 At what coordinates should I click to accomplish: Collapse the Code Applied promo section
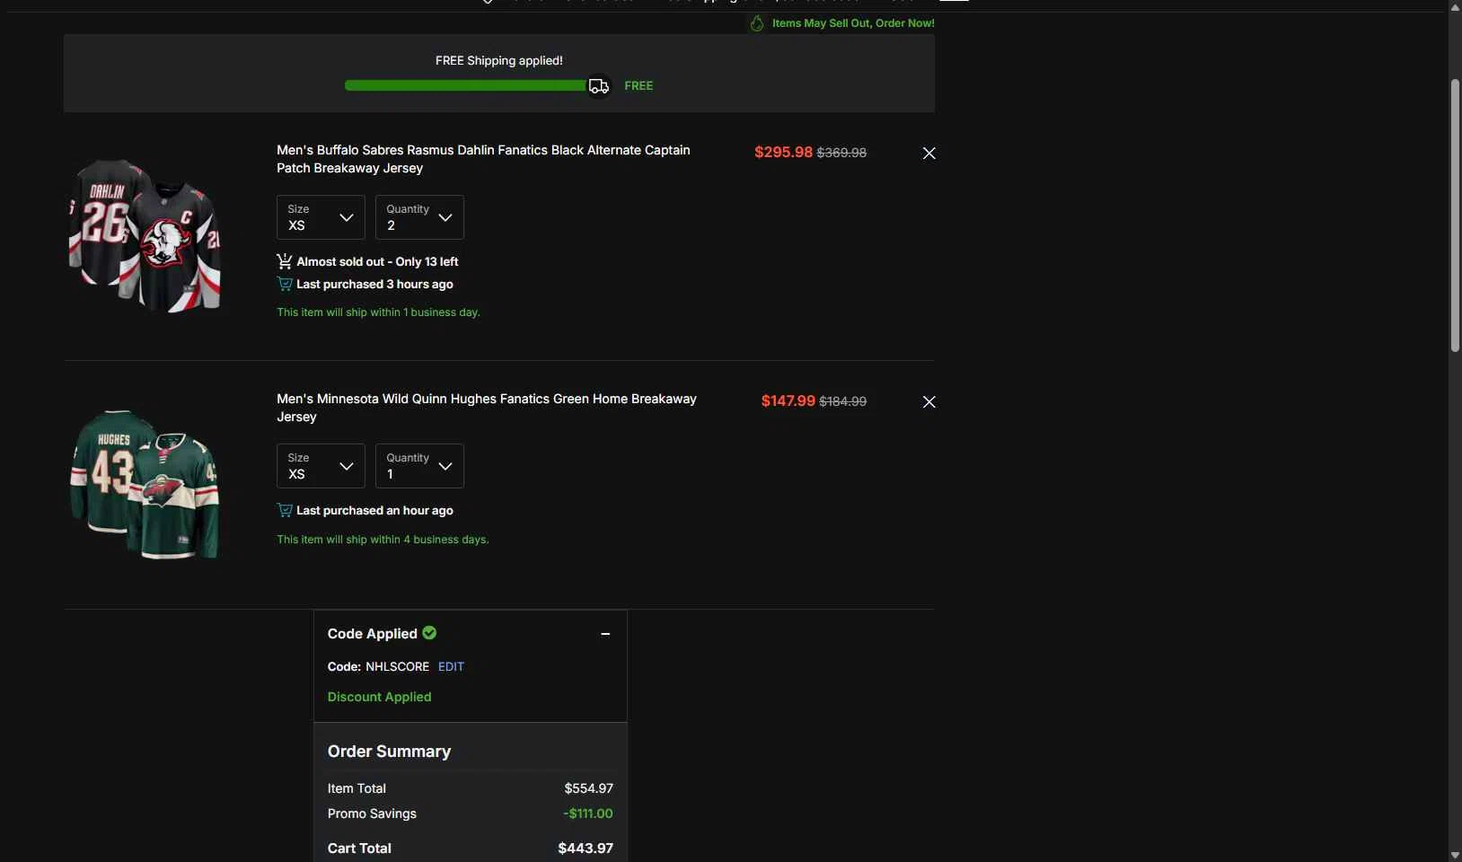click(x=605, y=634)
